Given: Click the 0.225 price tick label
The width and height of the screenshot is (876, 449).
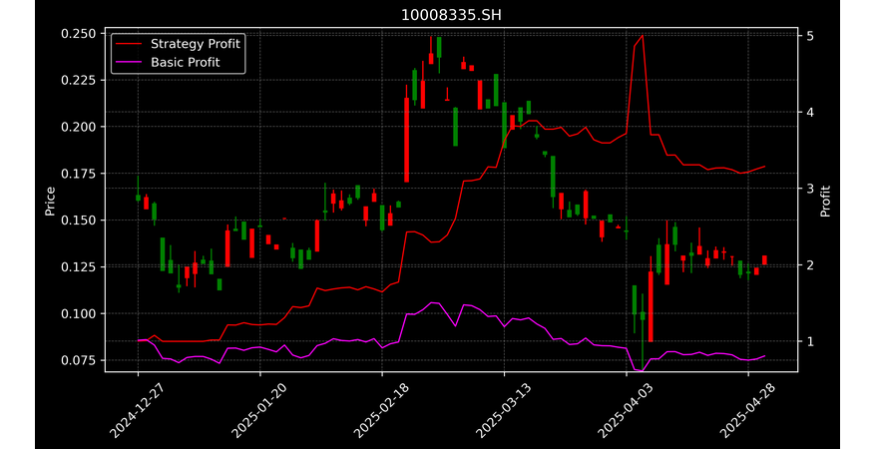Looking at the screenshot, I should tap(79, 81).
